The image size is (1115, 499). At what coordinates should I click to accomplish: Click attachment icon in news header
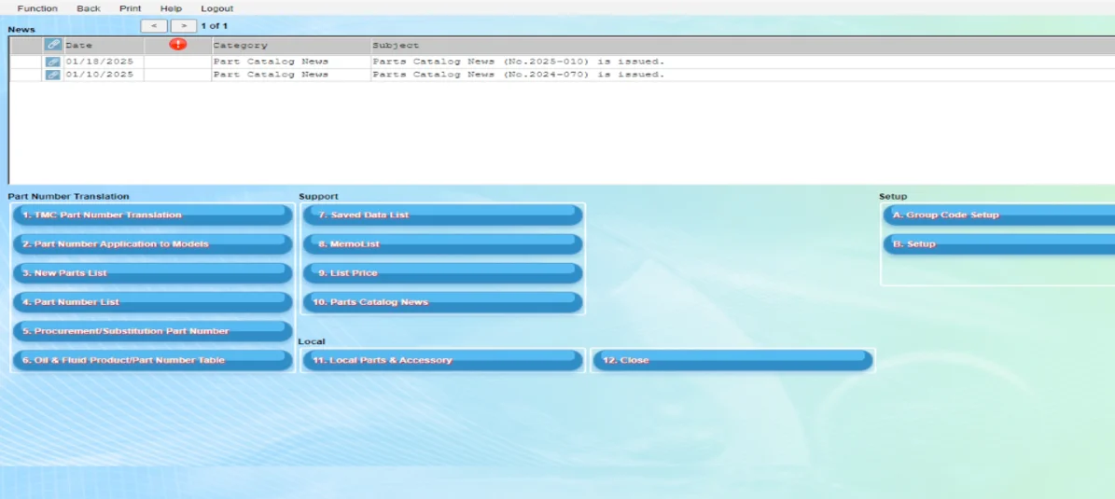[52, 45]
